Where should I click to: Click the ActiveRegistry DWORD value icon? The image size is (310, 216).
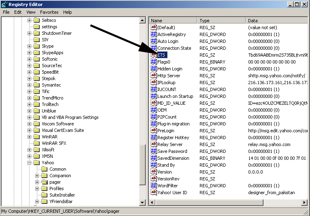pyautogui.click(x=154, y=34)
